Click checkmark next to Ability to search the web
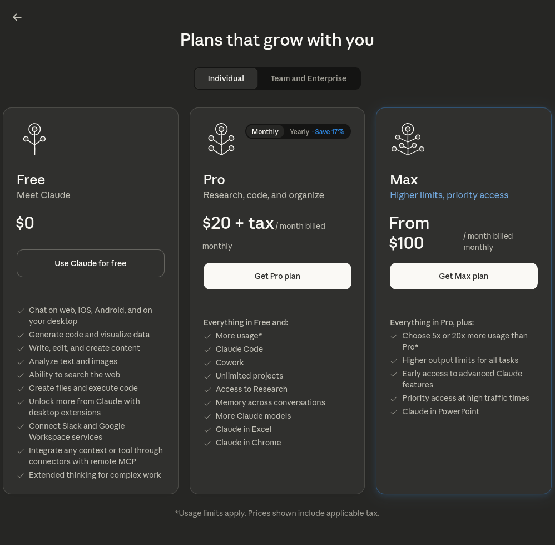The height and width of the screenshot is (545, 555). [x=21, y=375]
